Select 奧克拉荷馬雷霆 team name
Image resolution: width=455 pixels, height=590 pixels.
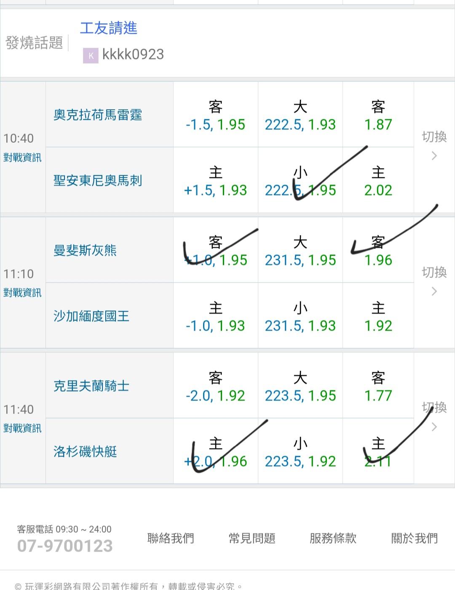point(98,115)
